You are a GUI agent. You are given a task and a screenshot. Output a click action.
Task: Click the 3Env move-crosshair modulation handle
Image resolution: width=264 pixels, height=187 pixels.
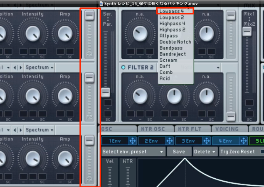(x=207, y=141)
